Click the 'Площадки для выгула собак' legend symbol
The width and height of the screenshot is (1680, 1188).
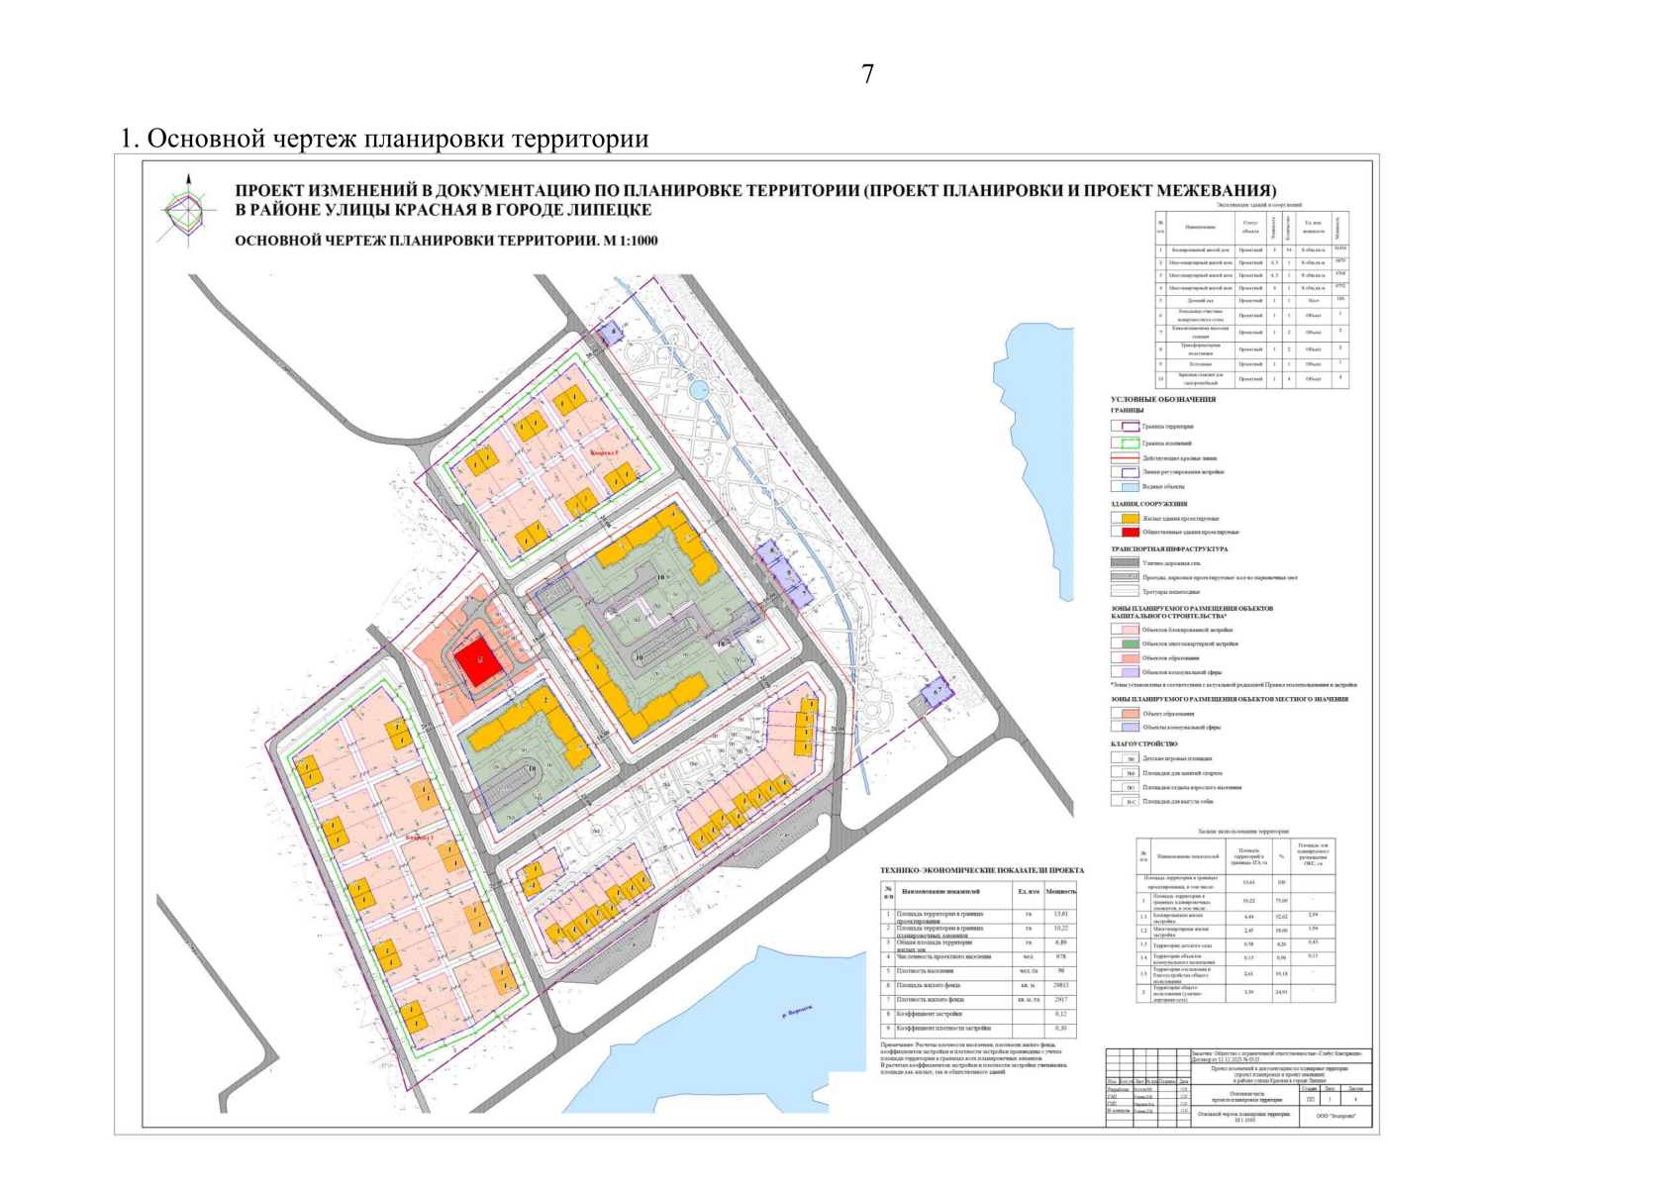[1124, 802]
